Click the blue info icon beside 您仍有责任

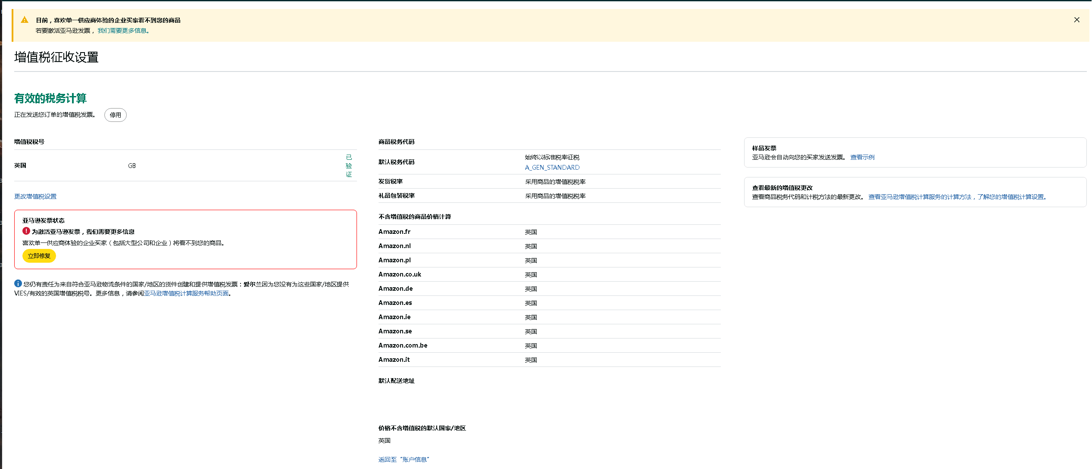coord(18,283)
